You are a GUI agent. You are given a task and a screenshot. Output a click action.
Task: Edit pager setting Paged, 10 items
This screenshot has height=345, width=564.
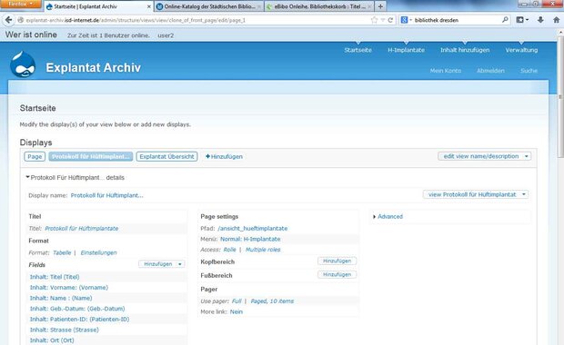(x=272, y=301)
